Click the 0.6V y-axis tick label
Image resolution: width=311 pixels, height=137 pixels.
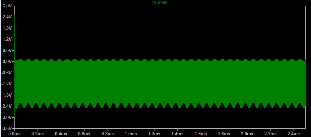[x=7, y=50]
